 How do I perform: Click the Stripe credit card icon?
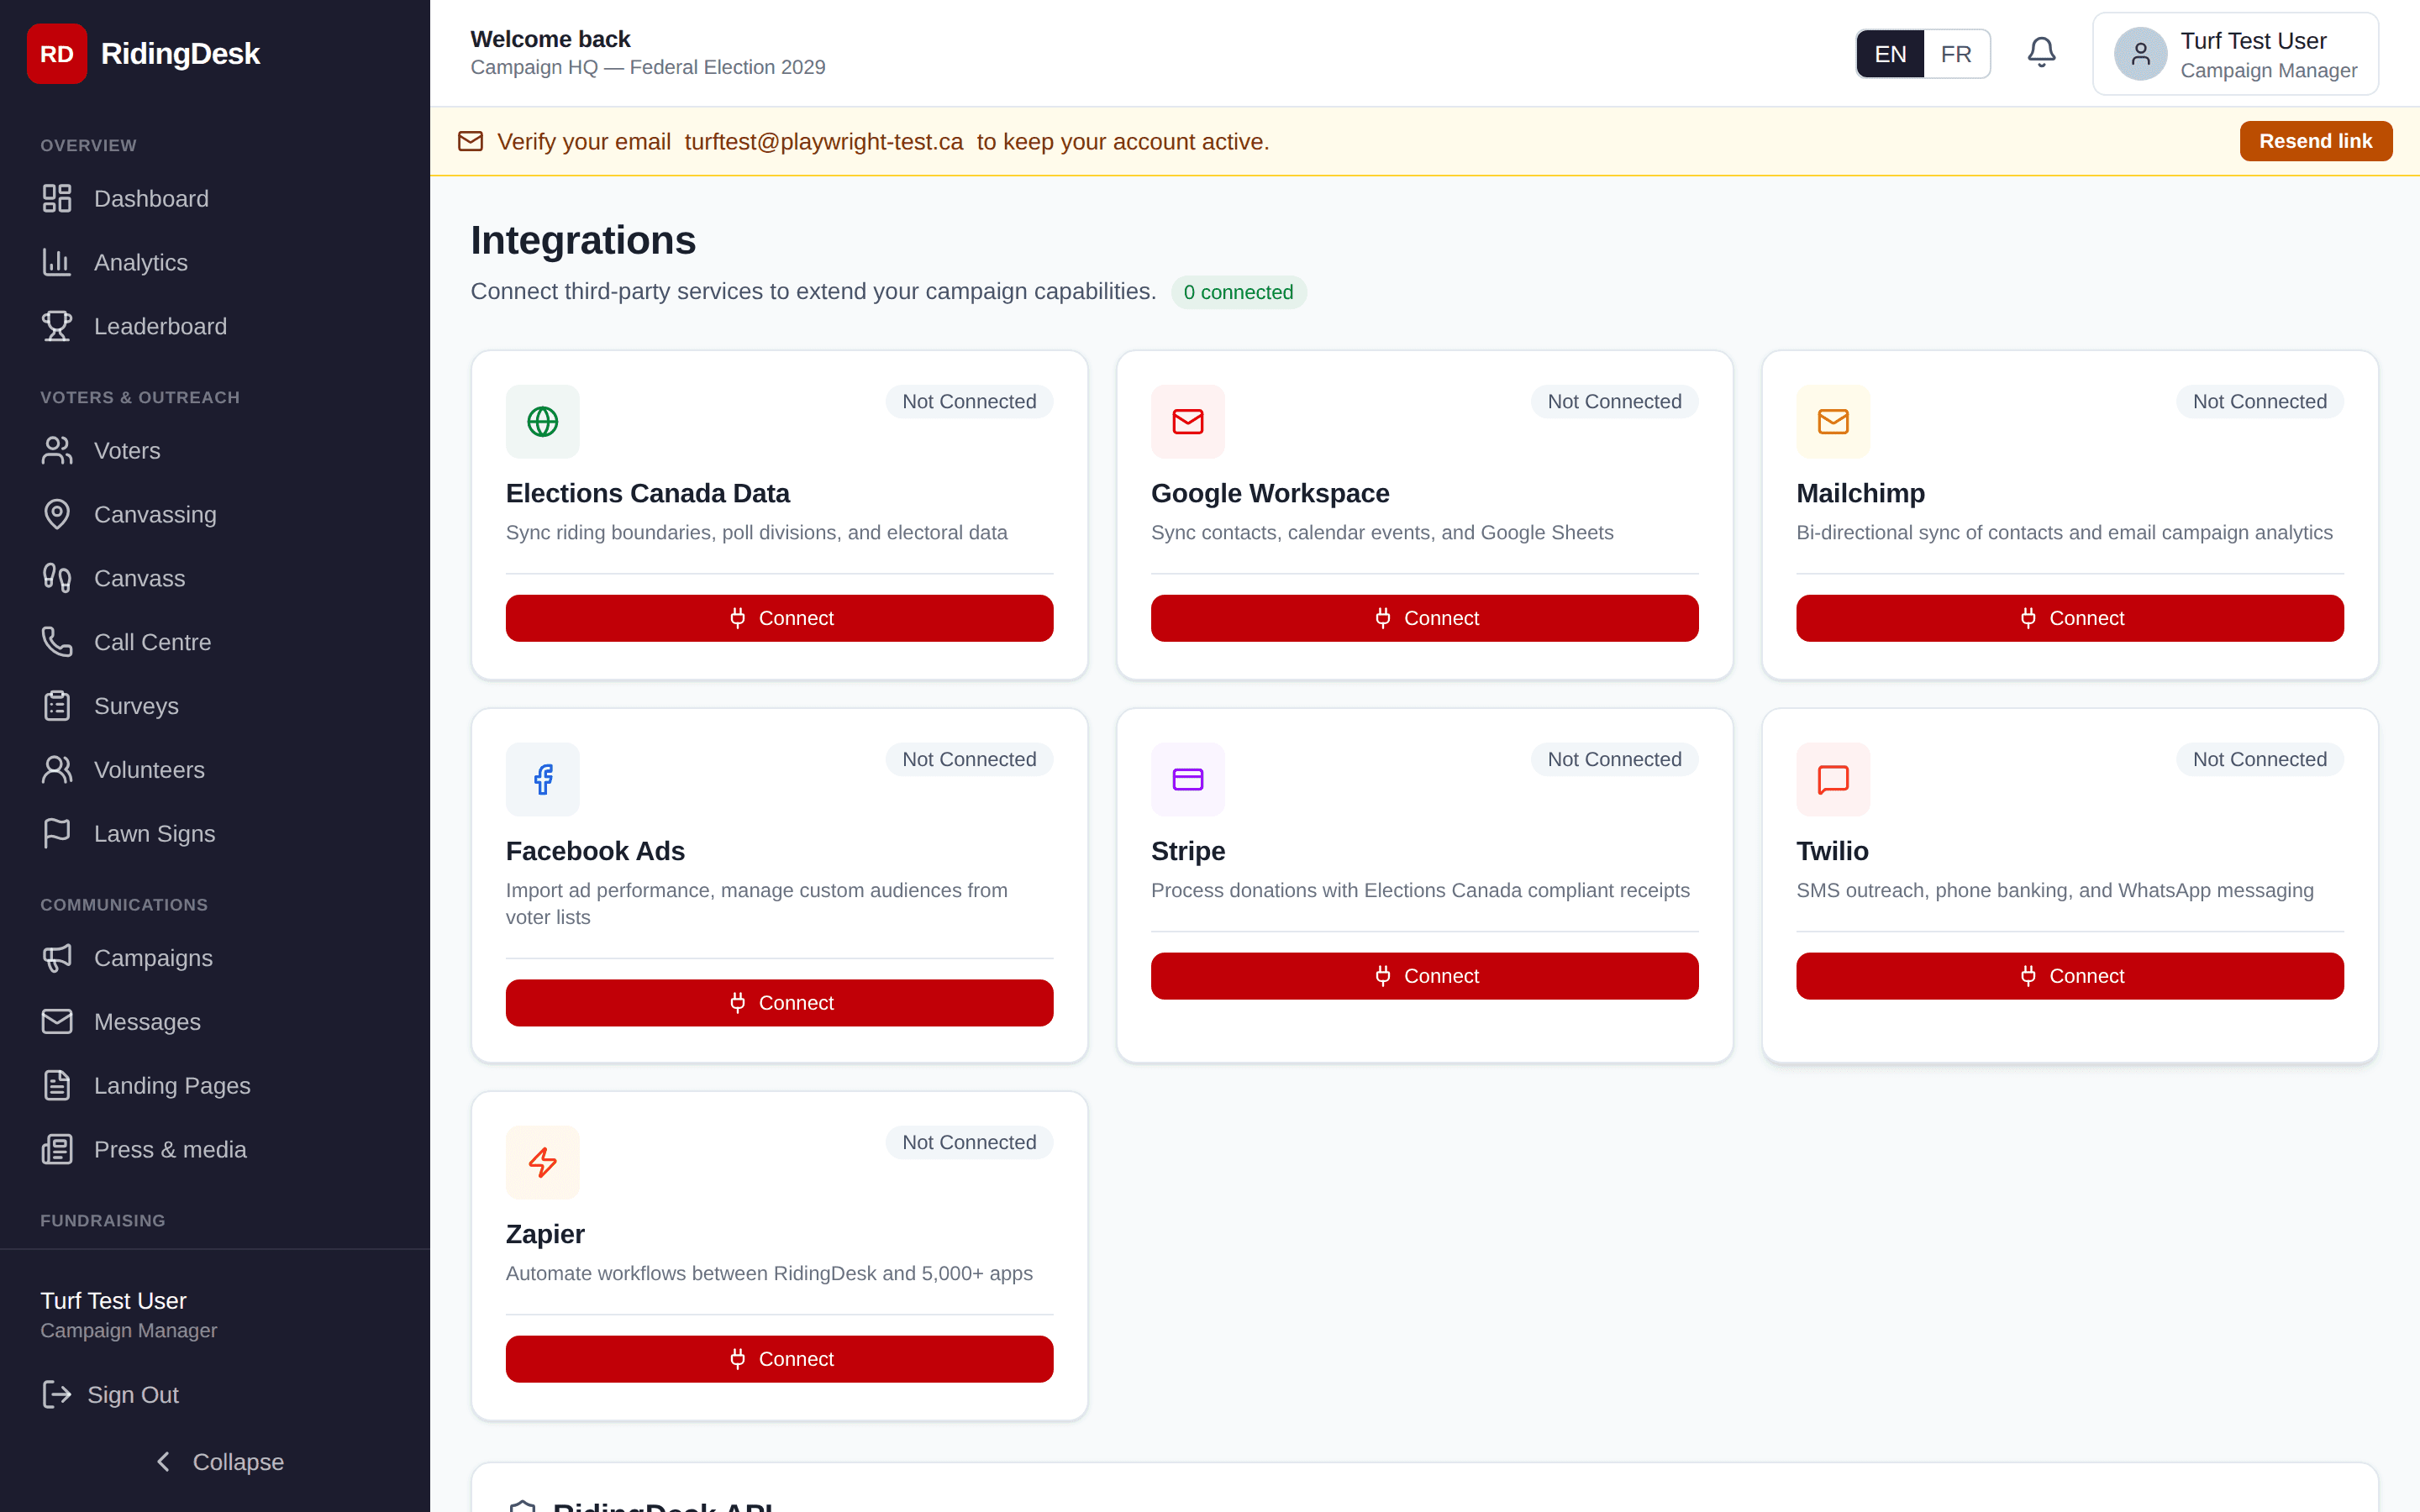(x=1188, y=779)
